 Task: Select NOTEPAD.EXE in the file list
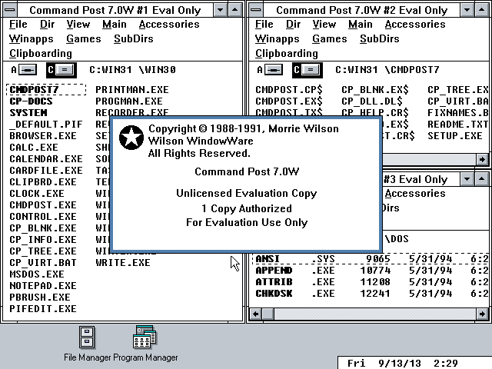click(x=43, y=286)
